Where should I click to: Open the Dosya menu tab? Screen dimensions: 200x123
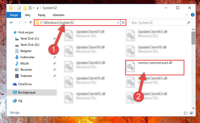(14, 15)
